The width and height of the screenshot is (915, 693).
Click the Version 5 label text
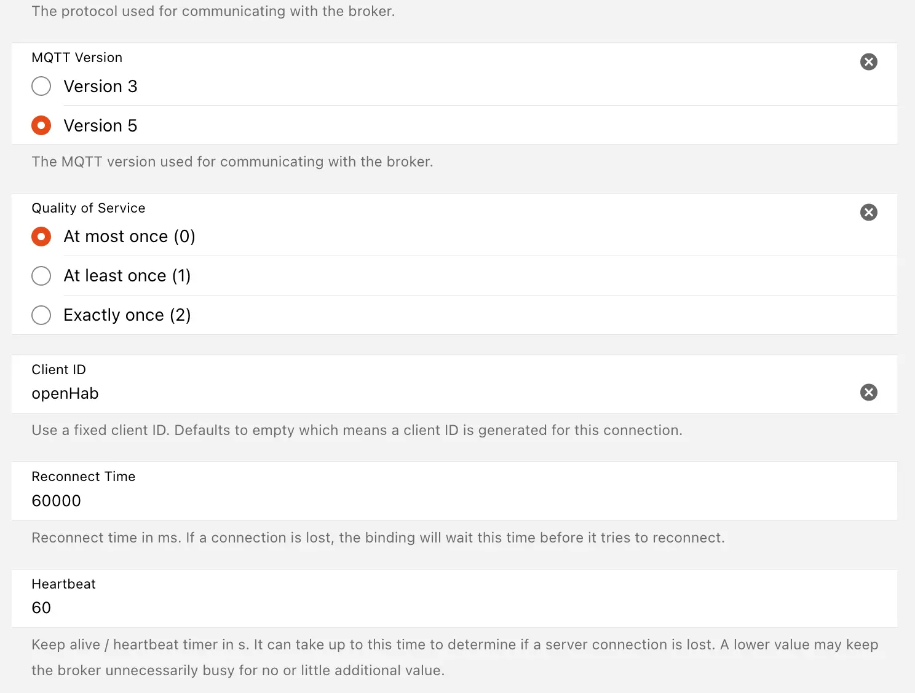[100, 126]
